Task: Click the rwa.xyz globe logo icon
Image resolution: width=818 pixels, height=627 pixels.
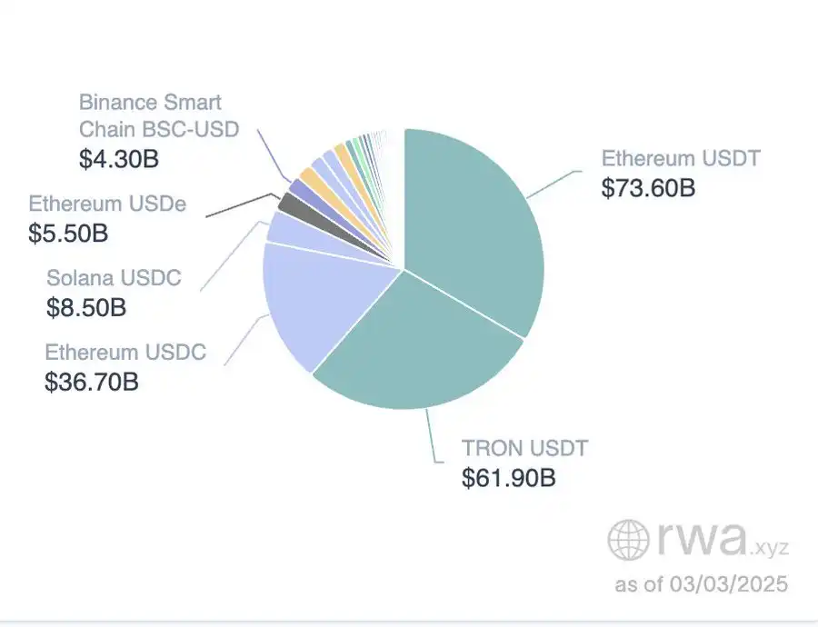Action: [629, 540]
